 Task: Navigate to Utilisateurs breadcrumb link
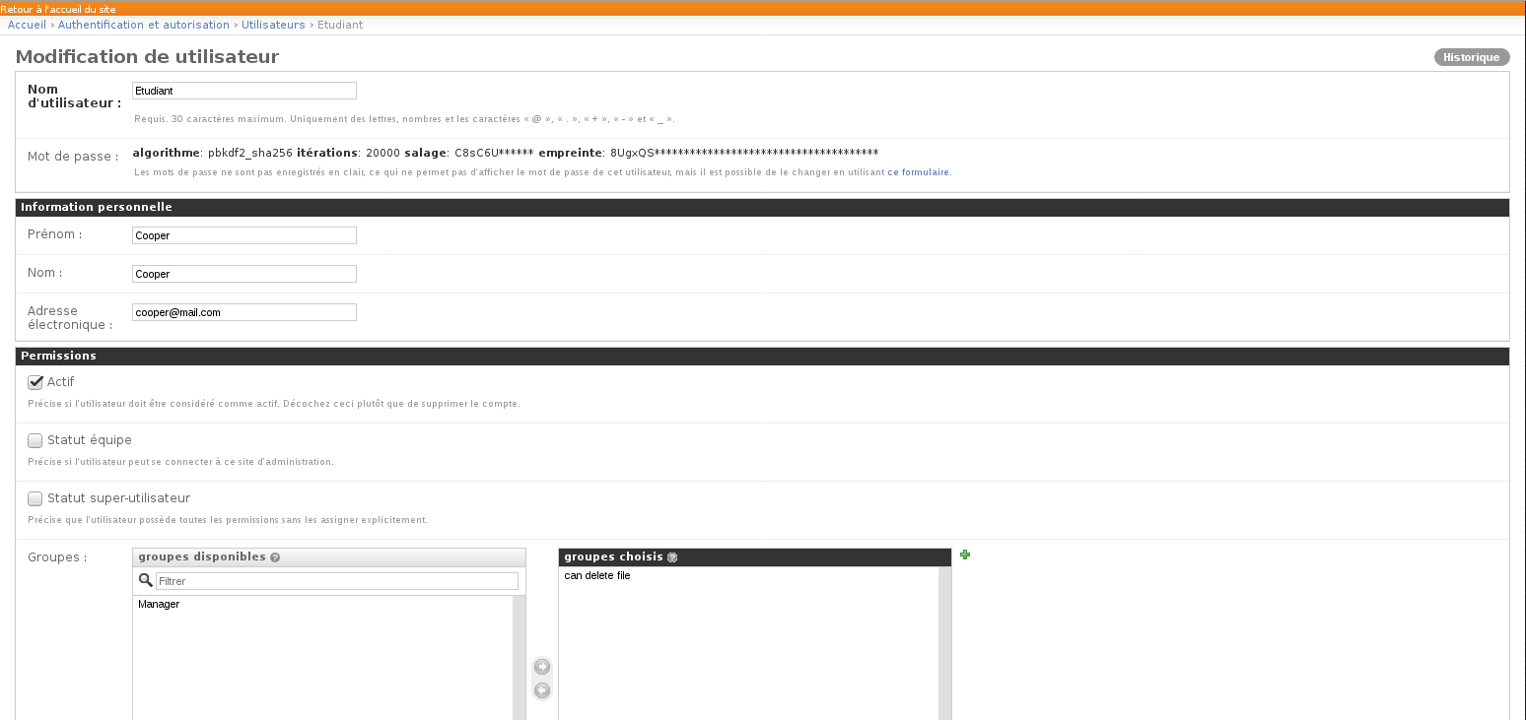[273, 25]
